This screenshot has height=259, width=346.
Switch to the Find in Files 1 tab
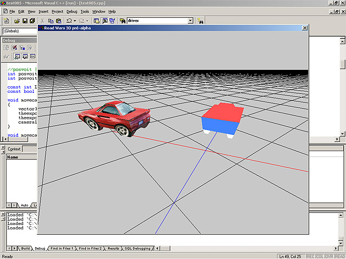tap(63, 248)
